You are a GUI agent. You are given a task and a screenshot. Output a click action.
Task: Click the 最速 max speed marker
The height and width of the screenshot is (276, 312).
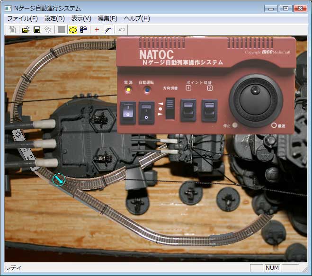pos(274,125)
